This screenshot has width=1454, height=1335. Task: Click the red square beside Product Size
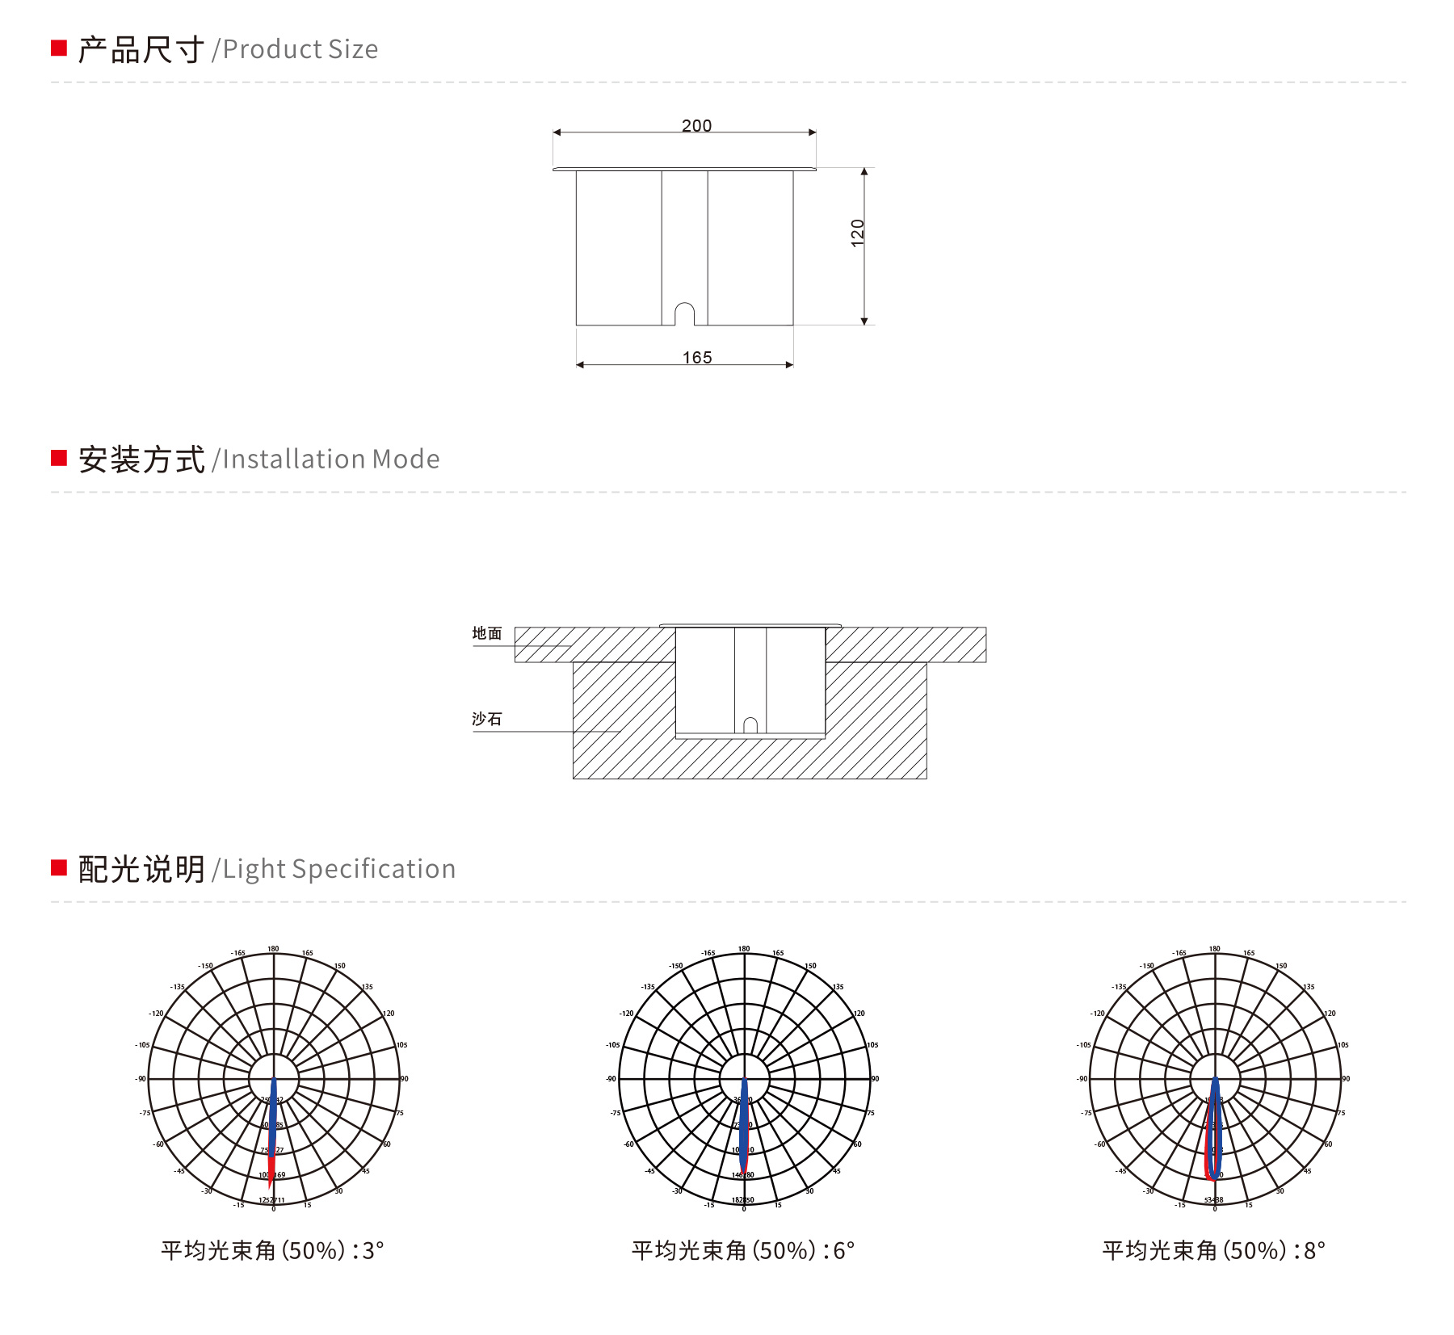point(58,48)
